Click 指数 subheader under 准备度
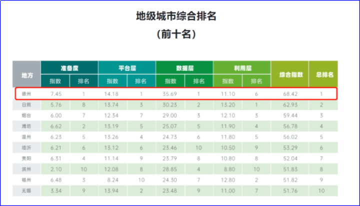This screenshot has width=360, height=206. pyautogui.click(x=55, y=81)
